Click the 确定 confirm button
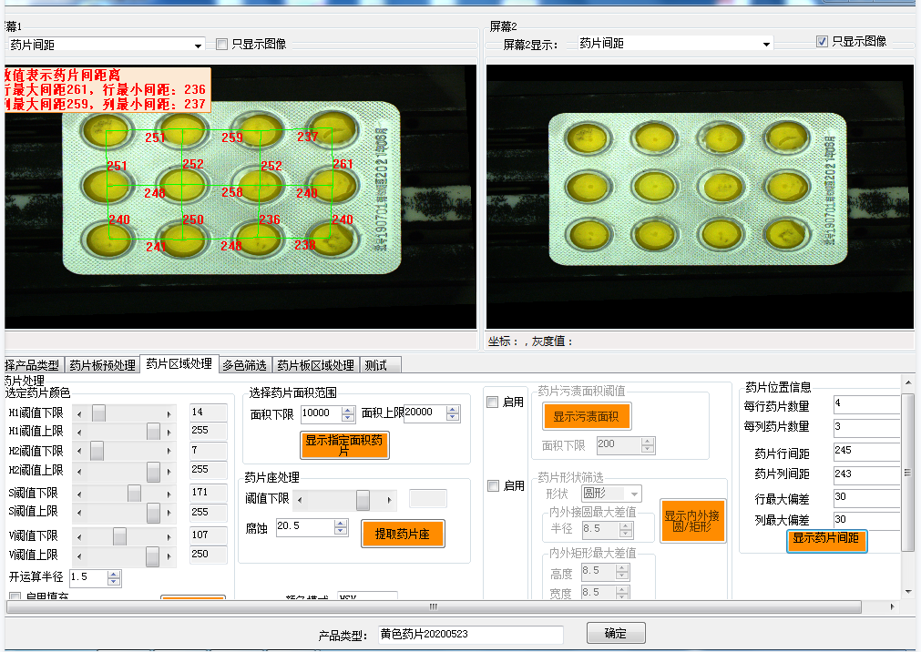Screen dimensions: 921x652 tap(616, 634)
